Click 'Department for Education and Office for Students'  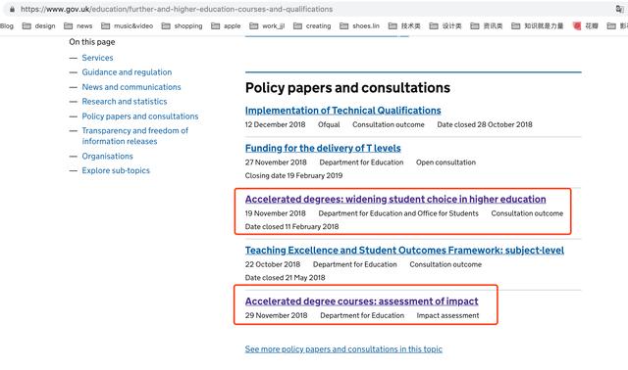pyautogui.click(x=398, y=213)
